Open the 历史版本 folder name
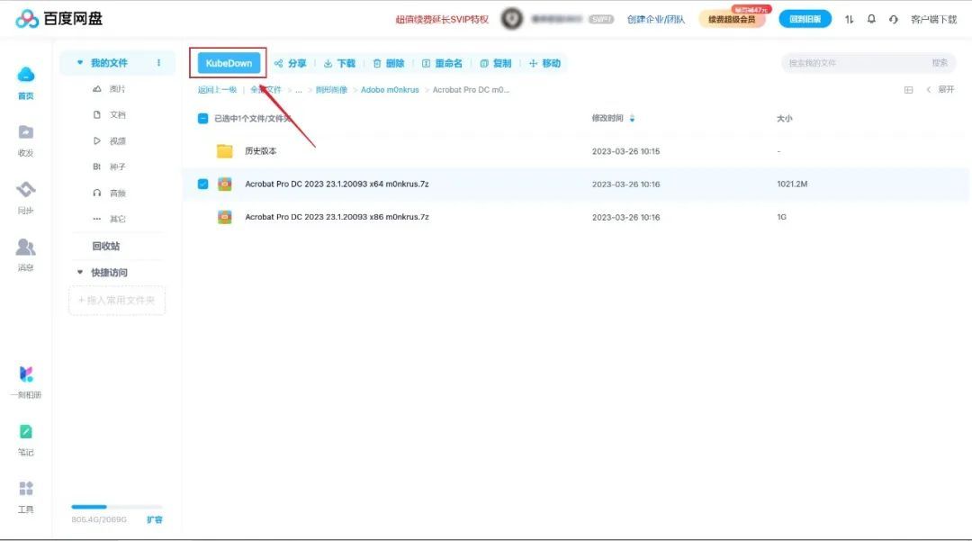Screen dimensions: 972x541 click(260, 150)
